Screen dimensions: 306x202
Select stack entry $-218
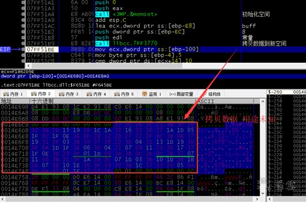(x=275, y=172)
